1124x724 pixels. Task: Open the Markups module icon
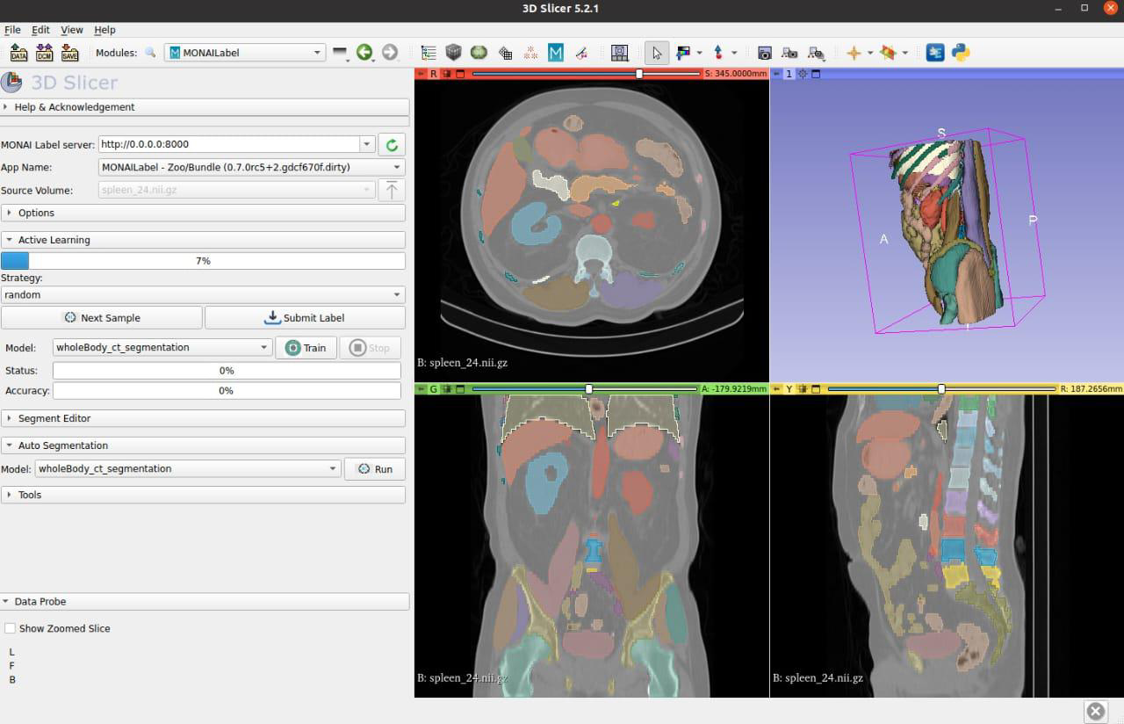(x=530, y=53)
